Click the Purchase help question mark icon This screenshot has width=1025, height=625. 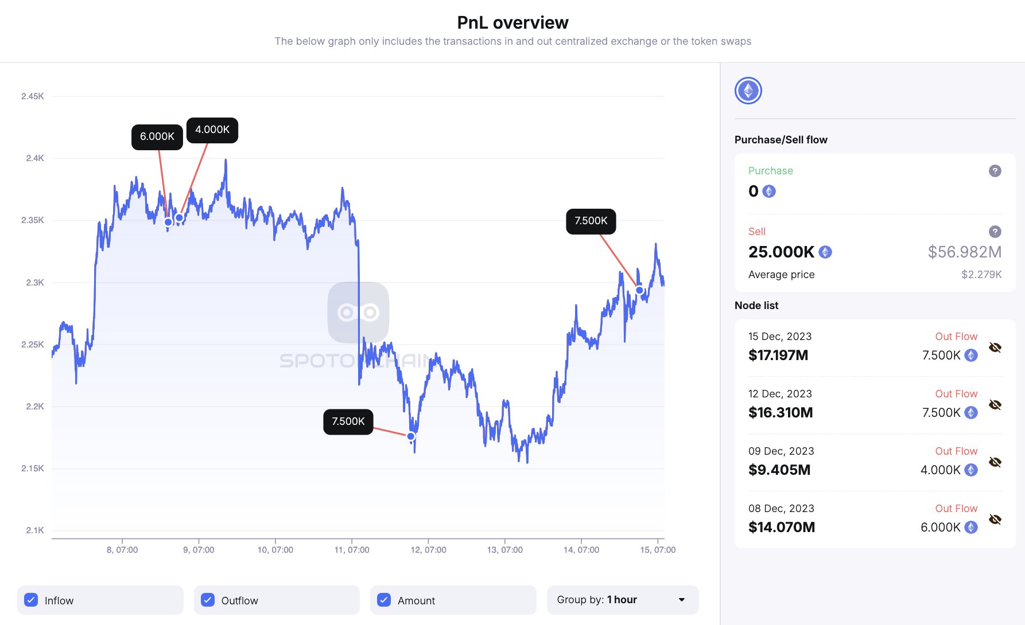click(995, 171)
